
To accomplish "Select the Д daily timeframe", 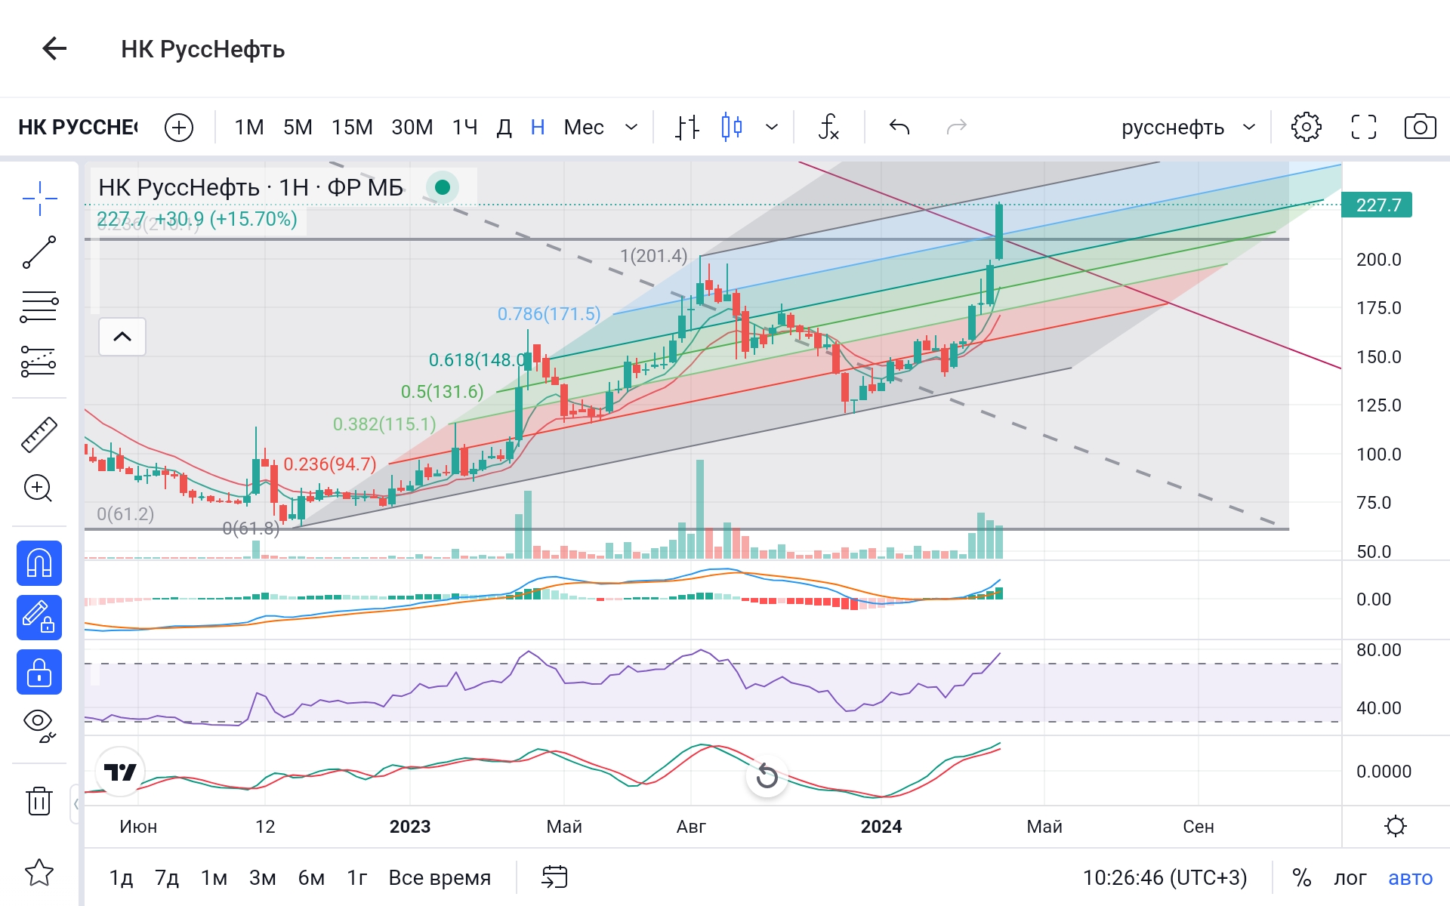I will [x=504, y=127].
